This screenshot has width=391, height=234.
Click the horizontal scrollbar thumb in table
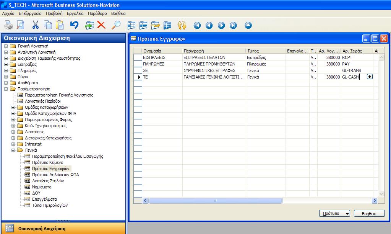pos(216,201)
